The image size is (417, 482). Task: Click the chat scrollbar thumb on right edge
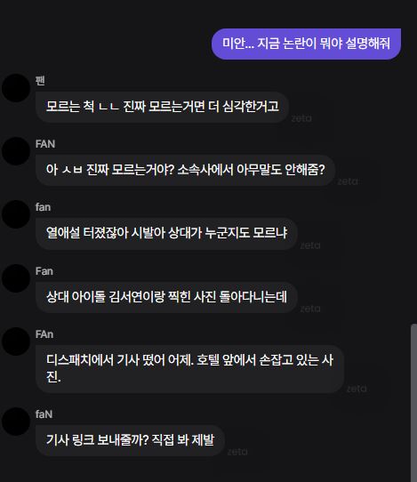(x=413, y=403)
